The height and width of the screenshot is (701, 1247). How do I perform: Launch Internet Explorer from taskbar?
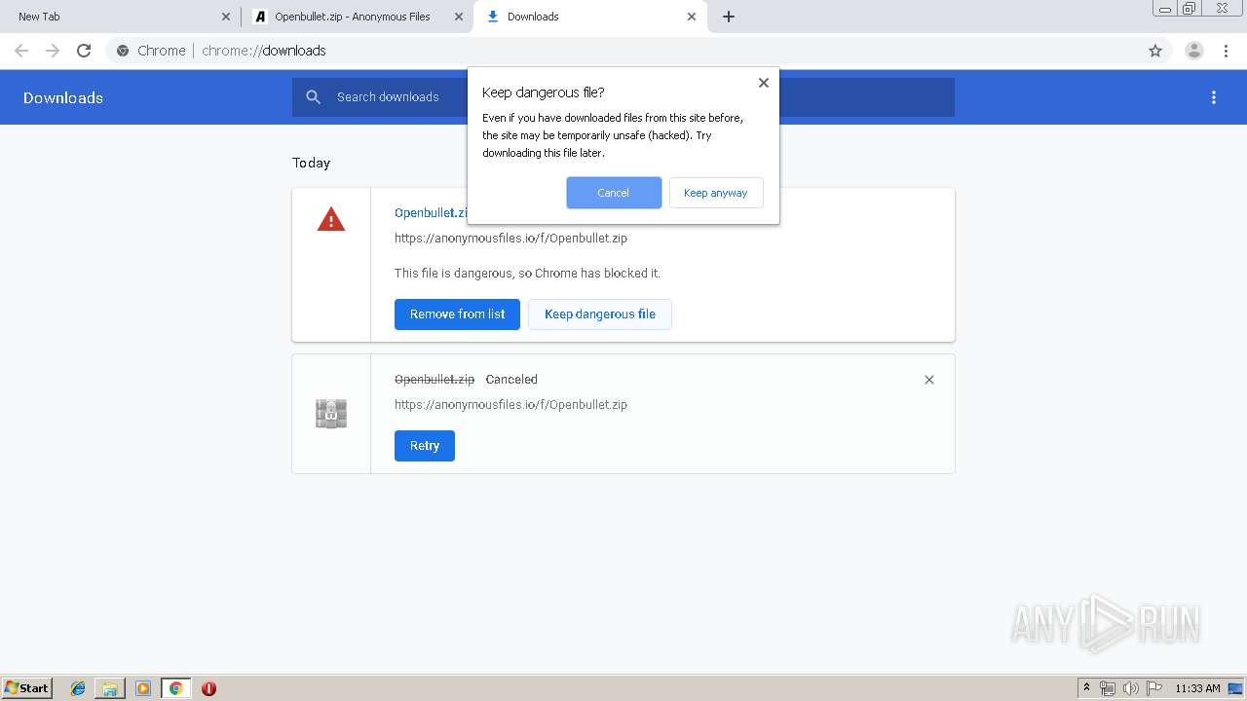[78, 688]
